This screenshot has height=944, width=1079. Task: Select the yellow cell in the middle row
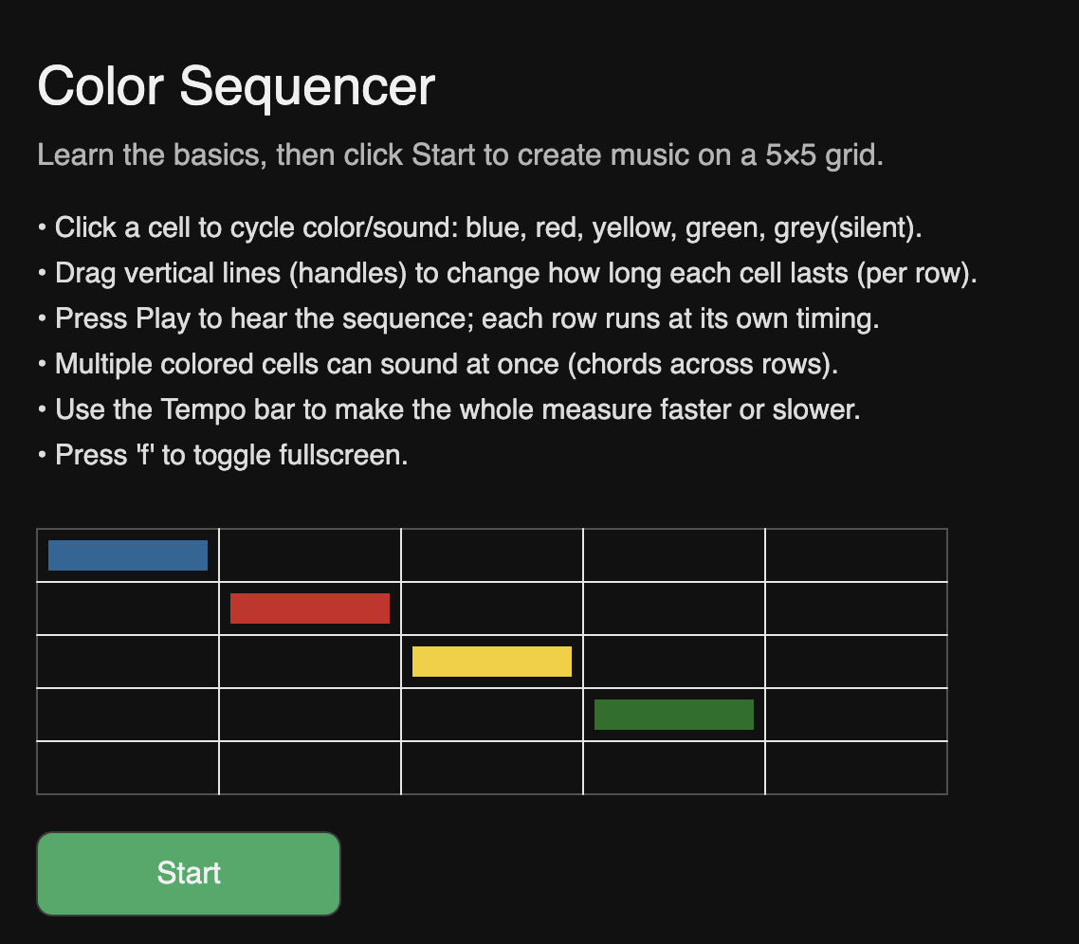pyautogui.click(x=492, y=662)
